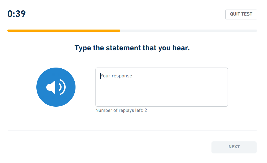This screenshot has height=163, width=267.
Task: Click the 'Number of replays left: 2' label
Action: tap(121, 110)
